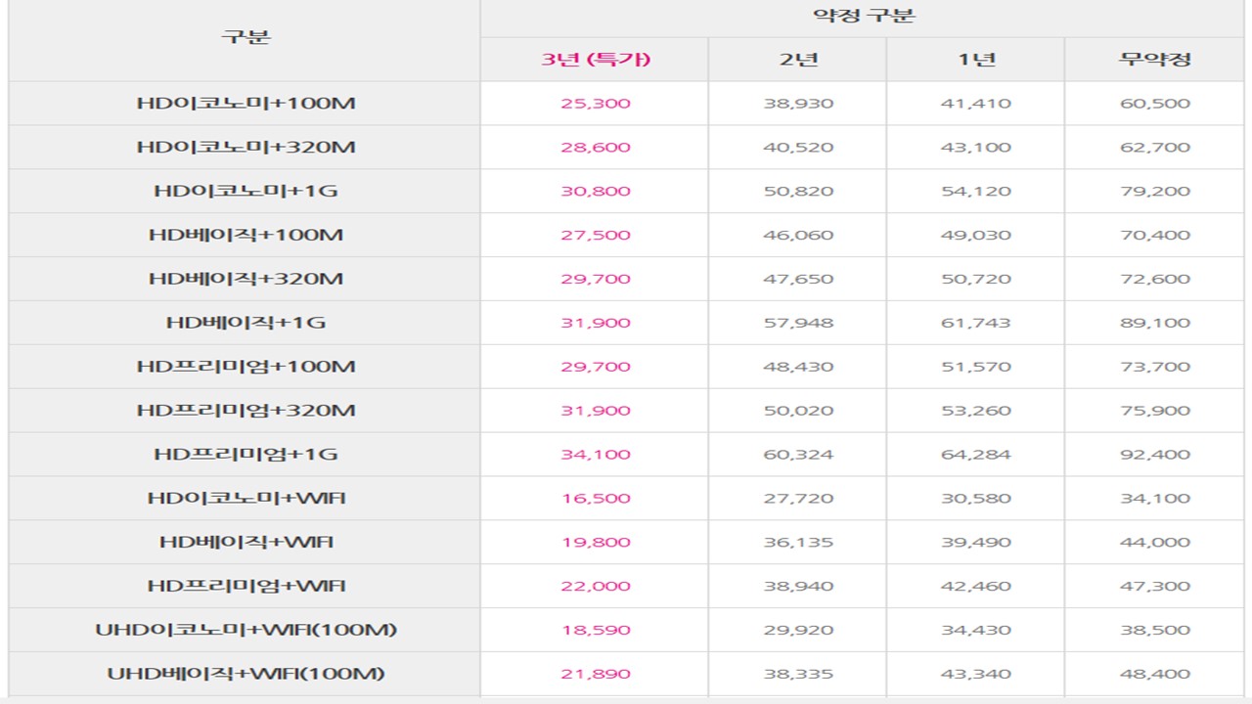1252x704 pixels.
Task: Select the 47,300 no-contract price
Action: (1155, 587)
